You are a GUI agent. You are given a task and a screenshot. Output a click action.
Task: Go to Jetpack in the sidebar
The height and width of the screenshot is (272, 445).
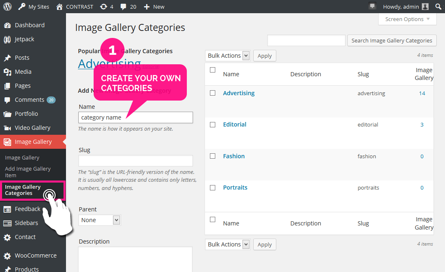click(x=24, y=39)
